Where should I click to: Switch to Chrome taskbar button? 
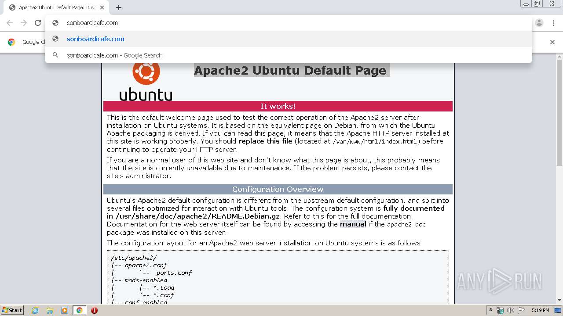tap(79, 310)
